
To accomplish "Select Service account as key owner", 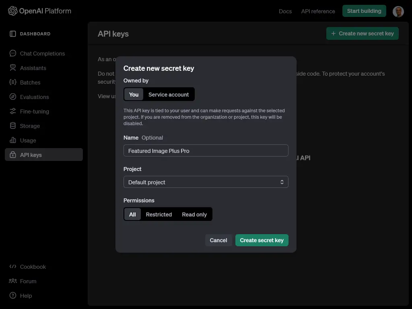I will 169,94.
